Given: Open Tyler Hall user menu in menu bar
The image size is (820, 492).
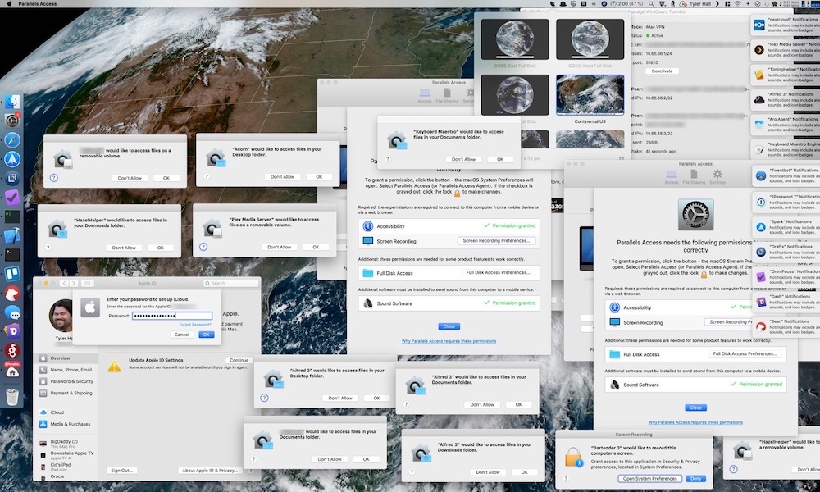Looking at the screenshot, I should point(699,3).
